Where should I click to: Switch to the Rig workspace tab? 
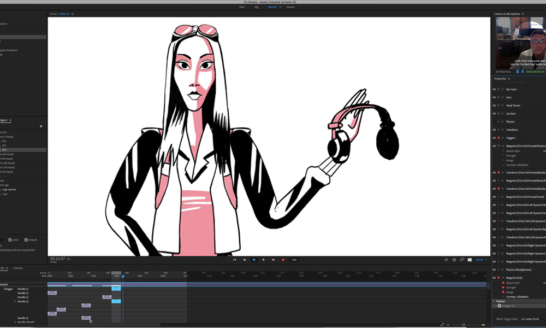257,7
